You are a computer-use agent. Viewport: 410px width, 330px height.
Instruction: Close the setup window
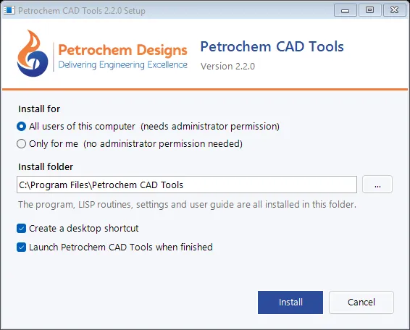tap(394, 10)
